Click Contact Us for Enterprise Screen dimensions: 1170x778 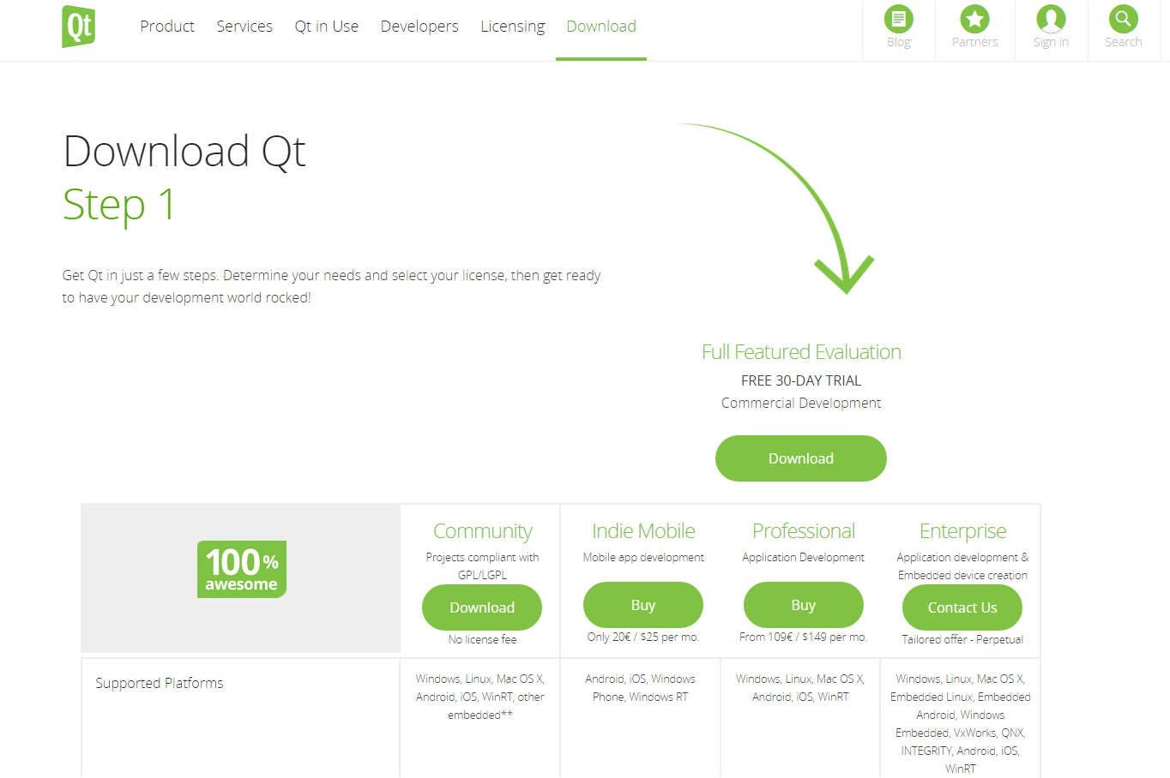point(962,607)
